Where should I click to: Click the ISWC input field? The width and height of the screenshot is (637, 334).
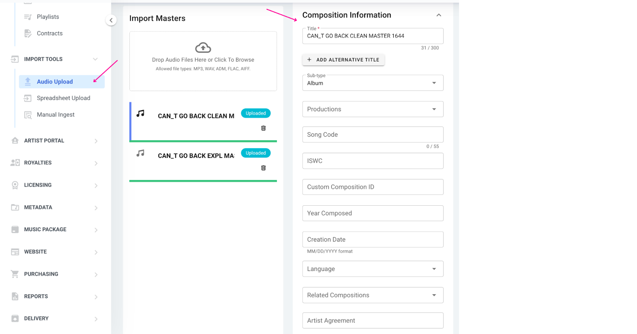tap(373, 161)
